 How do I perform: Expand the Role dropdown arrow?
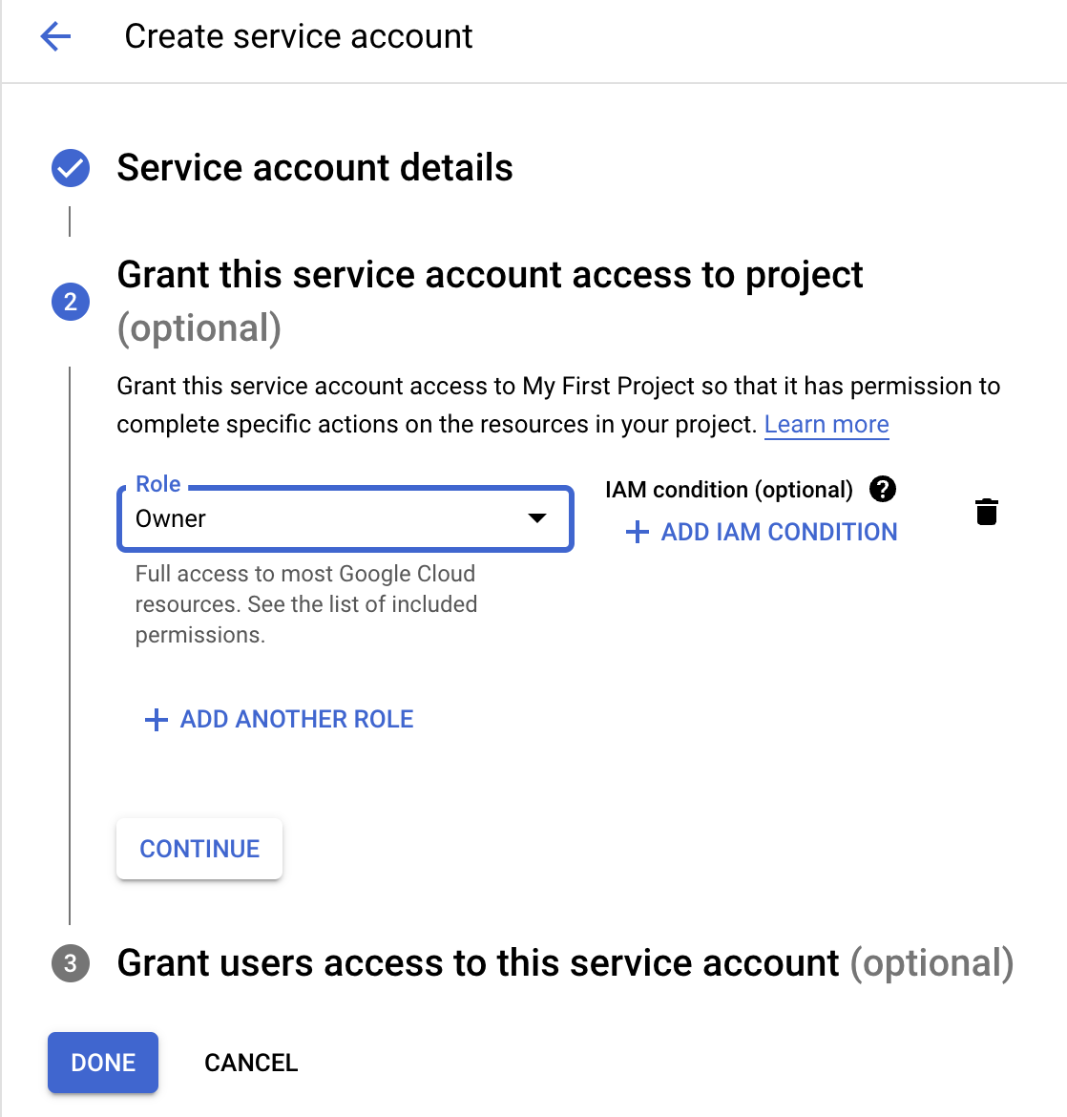pyautogui.click(x=537, y=518)
